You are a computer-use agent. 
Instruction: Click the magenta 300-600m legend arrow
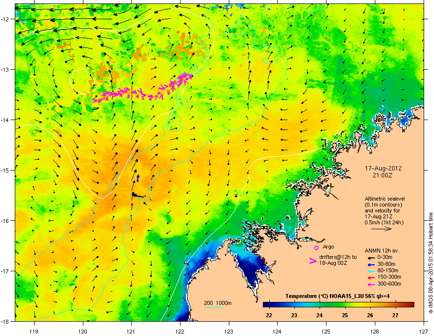click(370, 284)
